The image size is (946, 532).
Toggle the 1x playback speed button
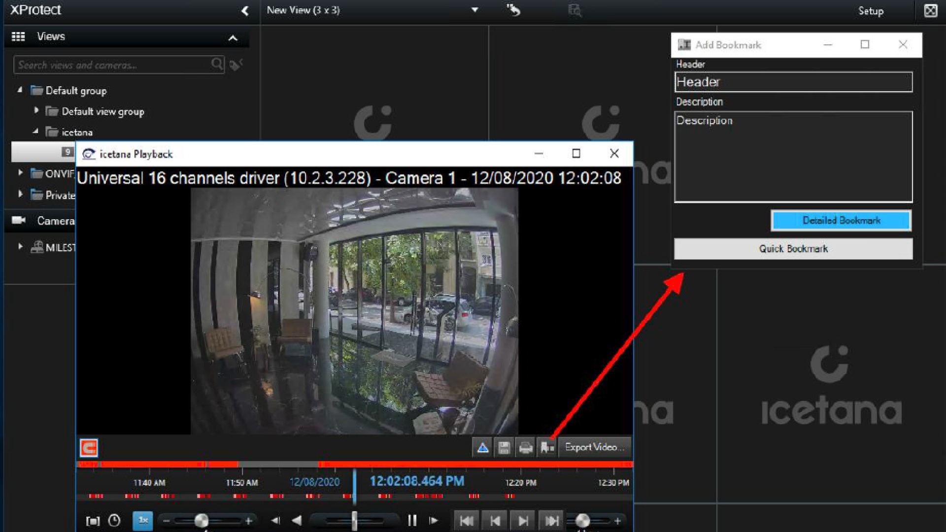[143, 521]
